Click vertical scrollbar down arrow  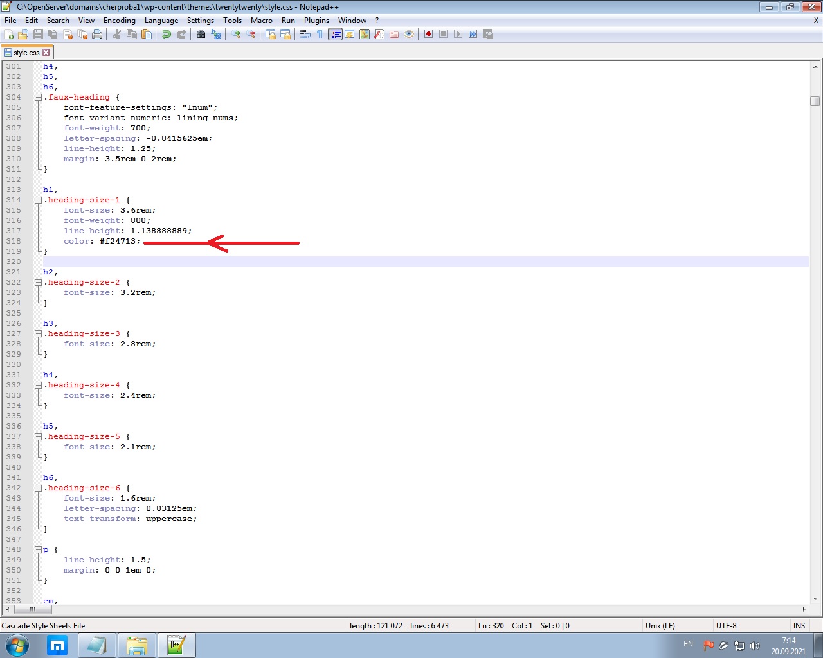815,599
